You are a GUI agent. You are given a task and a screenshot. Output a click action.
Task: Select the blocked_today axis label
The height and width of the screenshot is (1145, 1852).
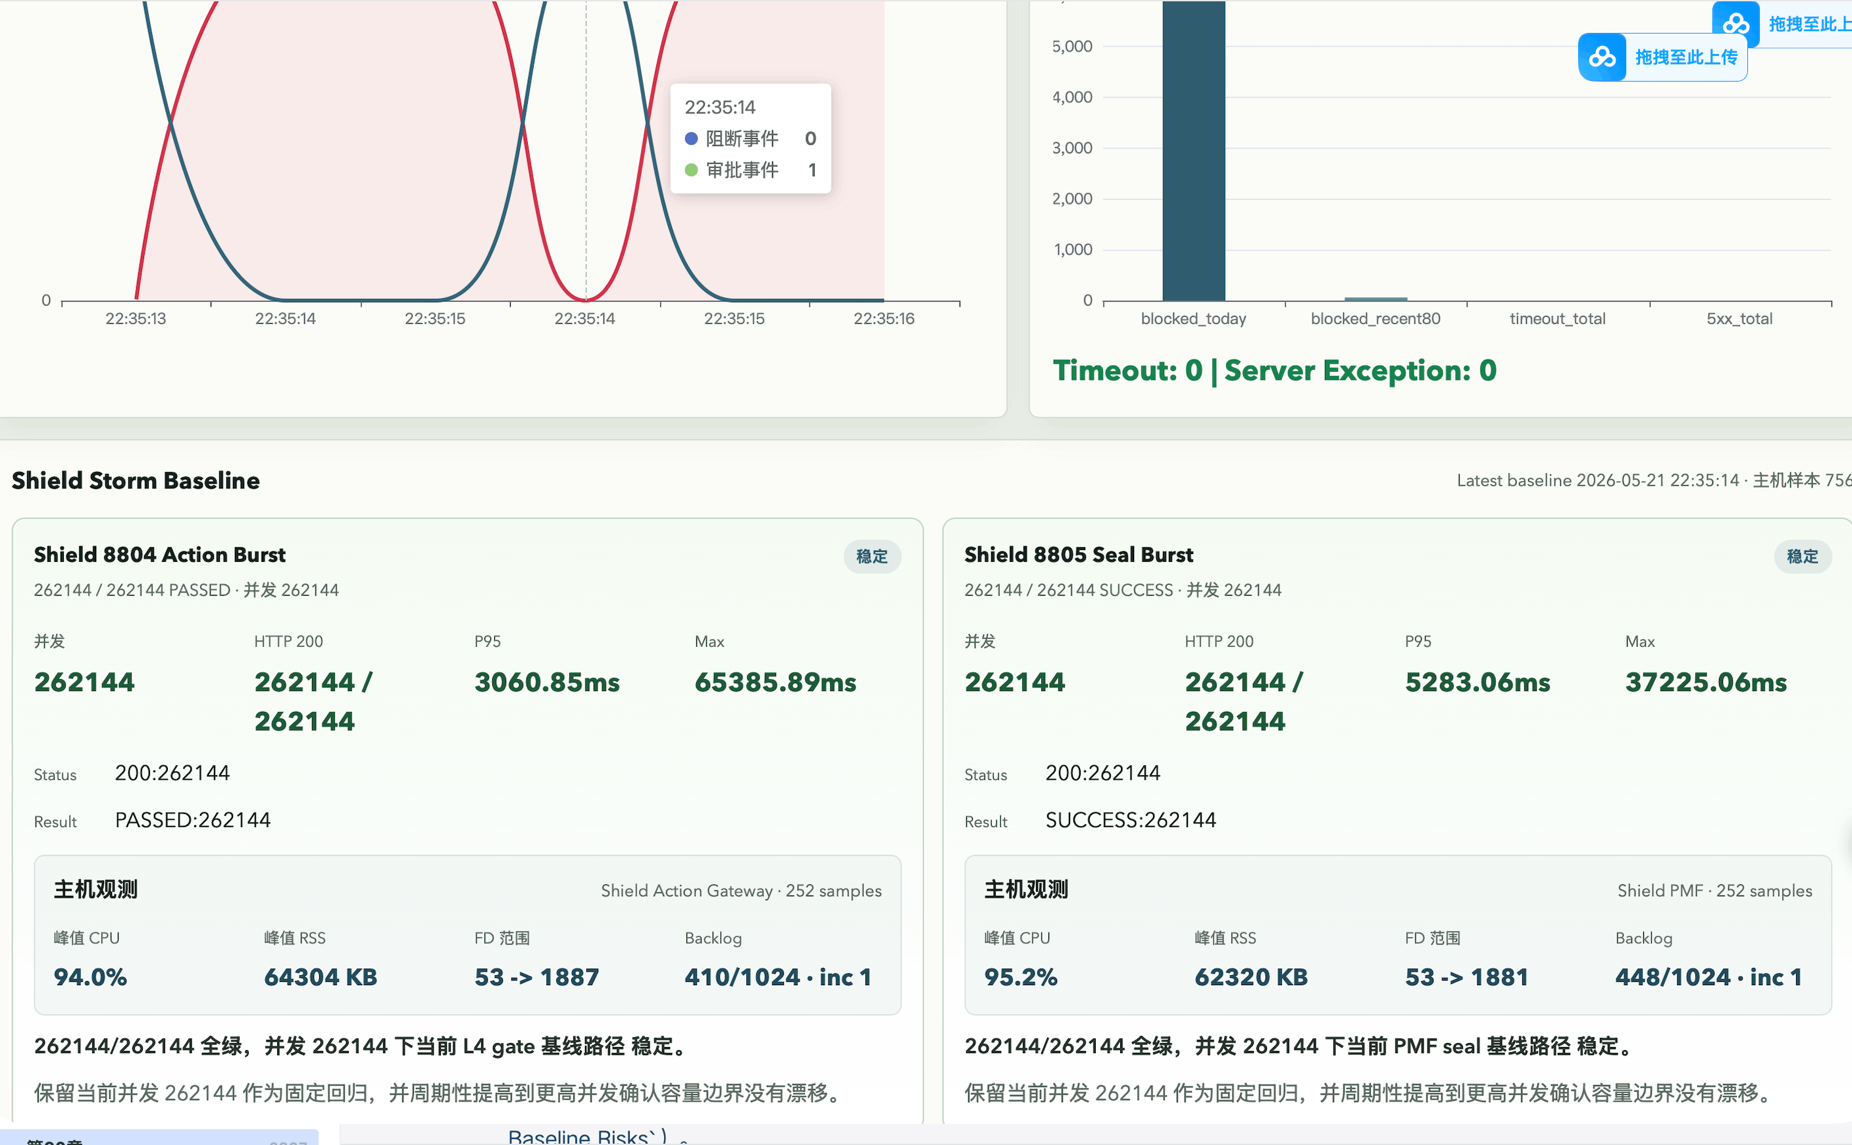[x=1193, y=318]
